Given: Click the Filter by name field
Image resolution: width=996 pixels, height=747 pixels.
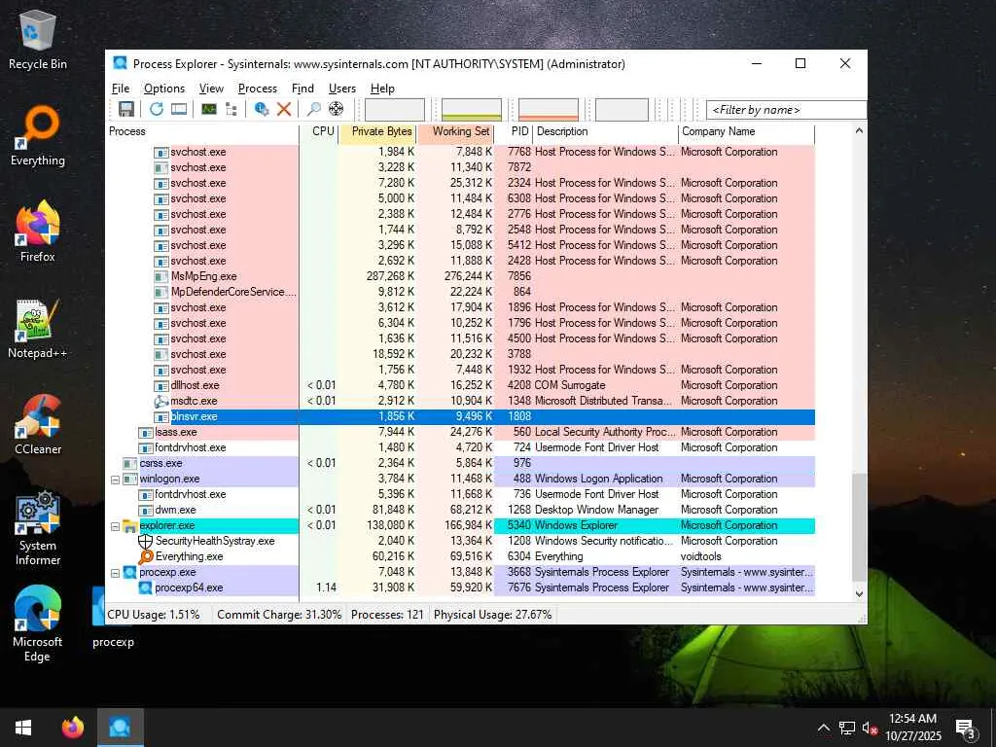Looking at the screenshot, I should click(x=786, y=110).
